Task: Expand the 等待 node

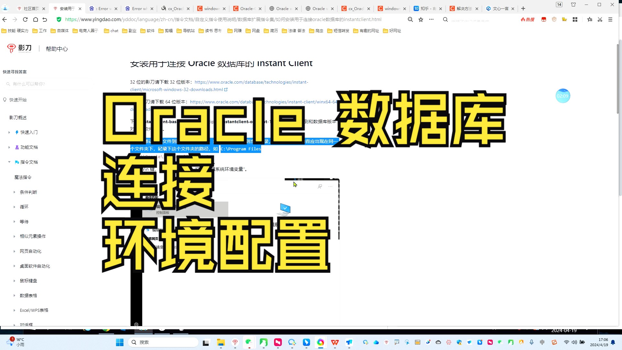Action: (14, 222)
